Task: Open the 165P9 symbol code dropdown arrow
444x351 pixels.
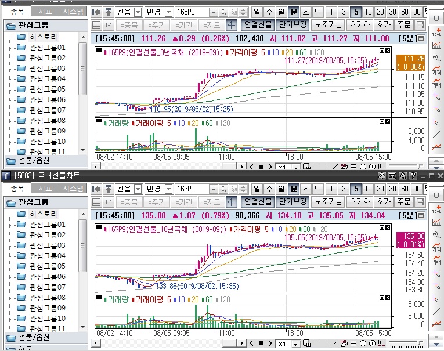Action: (214, 12)
